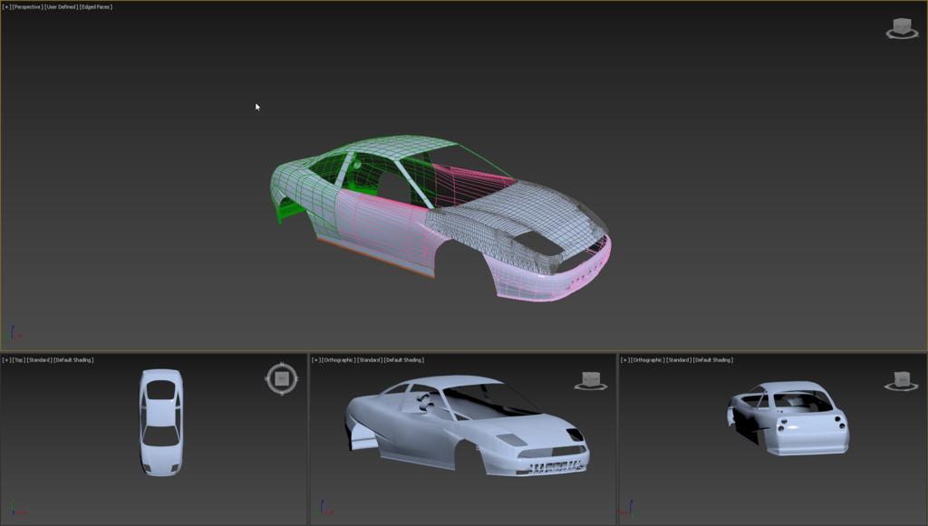This screenshot has height=526, width=928.
Task: Click Default Shading label in the Top viewport
Action: (73, 360)
